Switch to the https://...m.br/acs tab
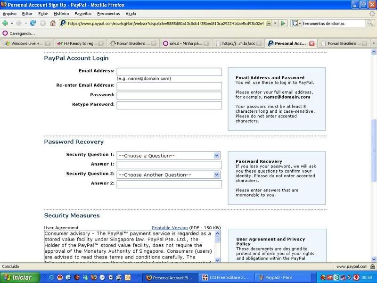 pos(238,43)
